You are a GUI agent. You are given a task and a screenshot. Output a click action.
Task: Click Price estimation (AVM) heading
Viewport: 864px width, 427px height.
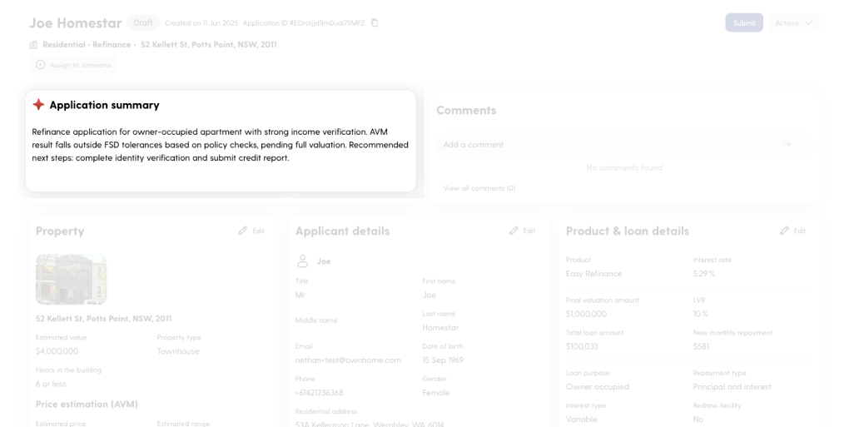pyautogui.click(x=87, y=405)
